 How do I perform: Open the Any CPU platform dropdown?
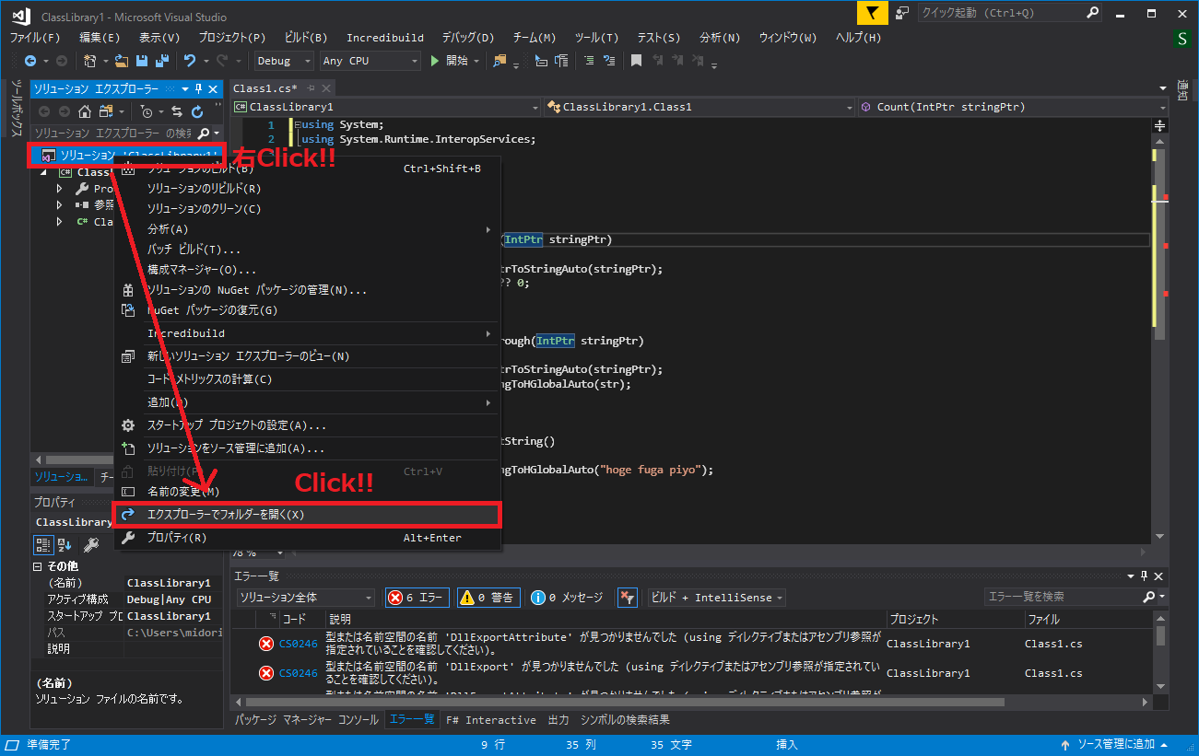coord(370,61)
